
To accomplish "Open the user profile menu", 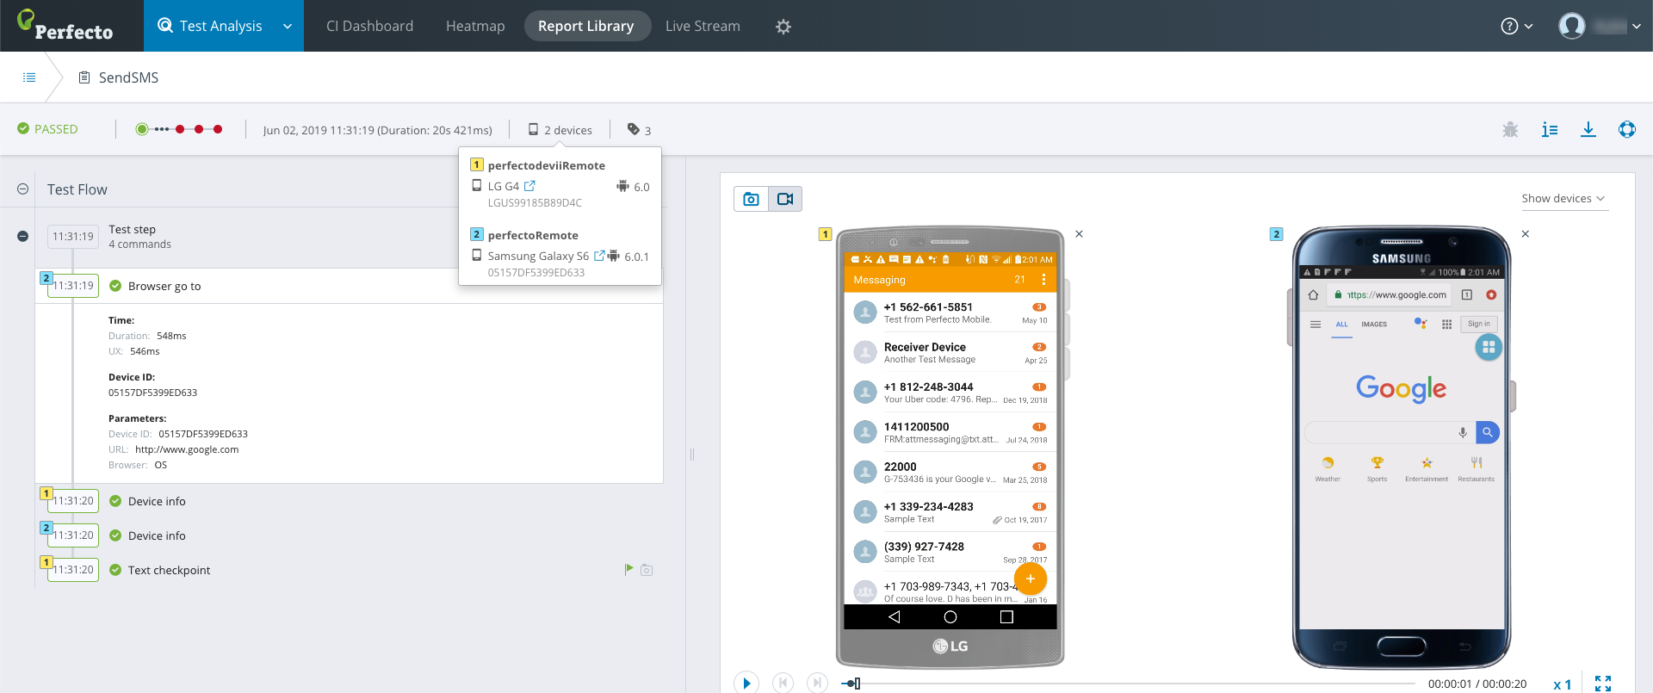I will point(1599,26).
